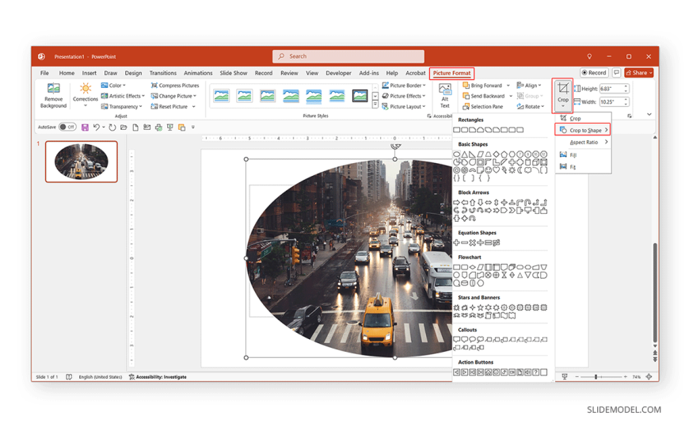Screen dimensions: 689x427
Task: Open the Picture Effects dropdown
Action: pyautogui.click(x=404, y=96)
